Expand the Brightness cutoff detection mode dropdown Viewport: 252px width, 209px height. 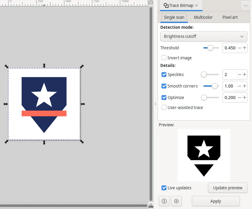[204, 36]
